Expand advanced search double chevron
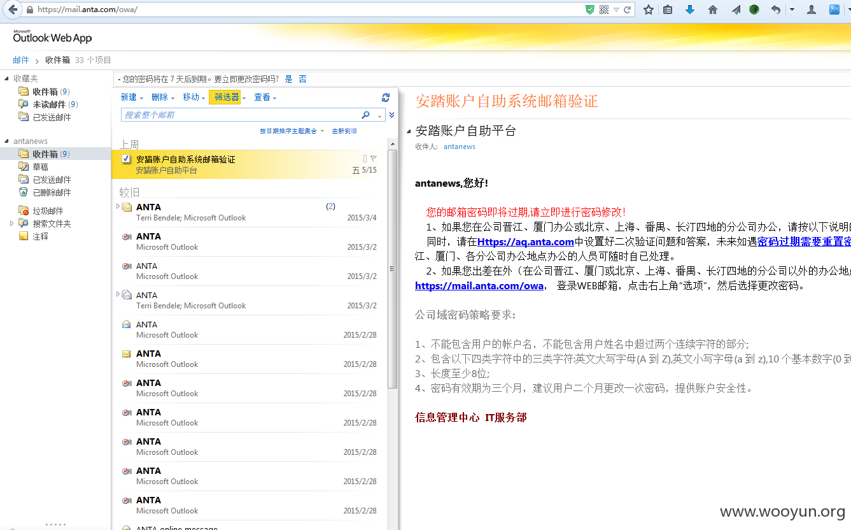This screenshot has height=530, width=851. [x=391, y=115]
